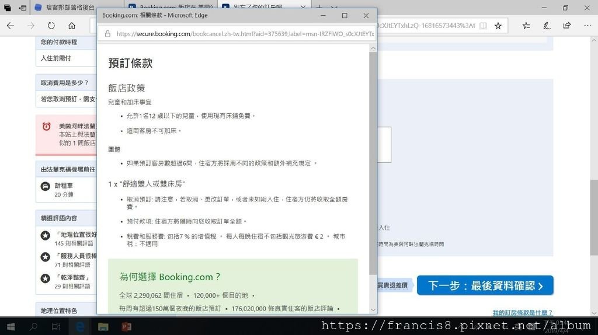Image resolution: width=598 pixels, height=335 pixels.
Task: Open taskbar search
Action: coord(33,327)
